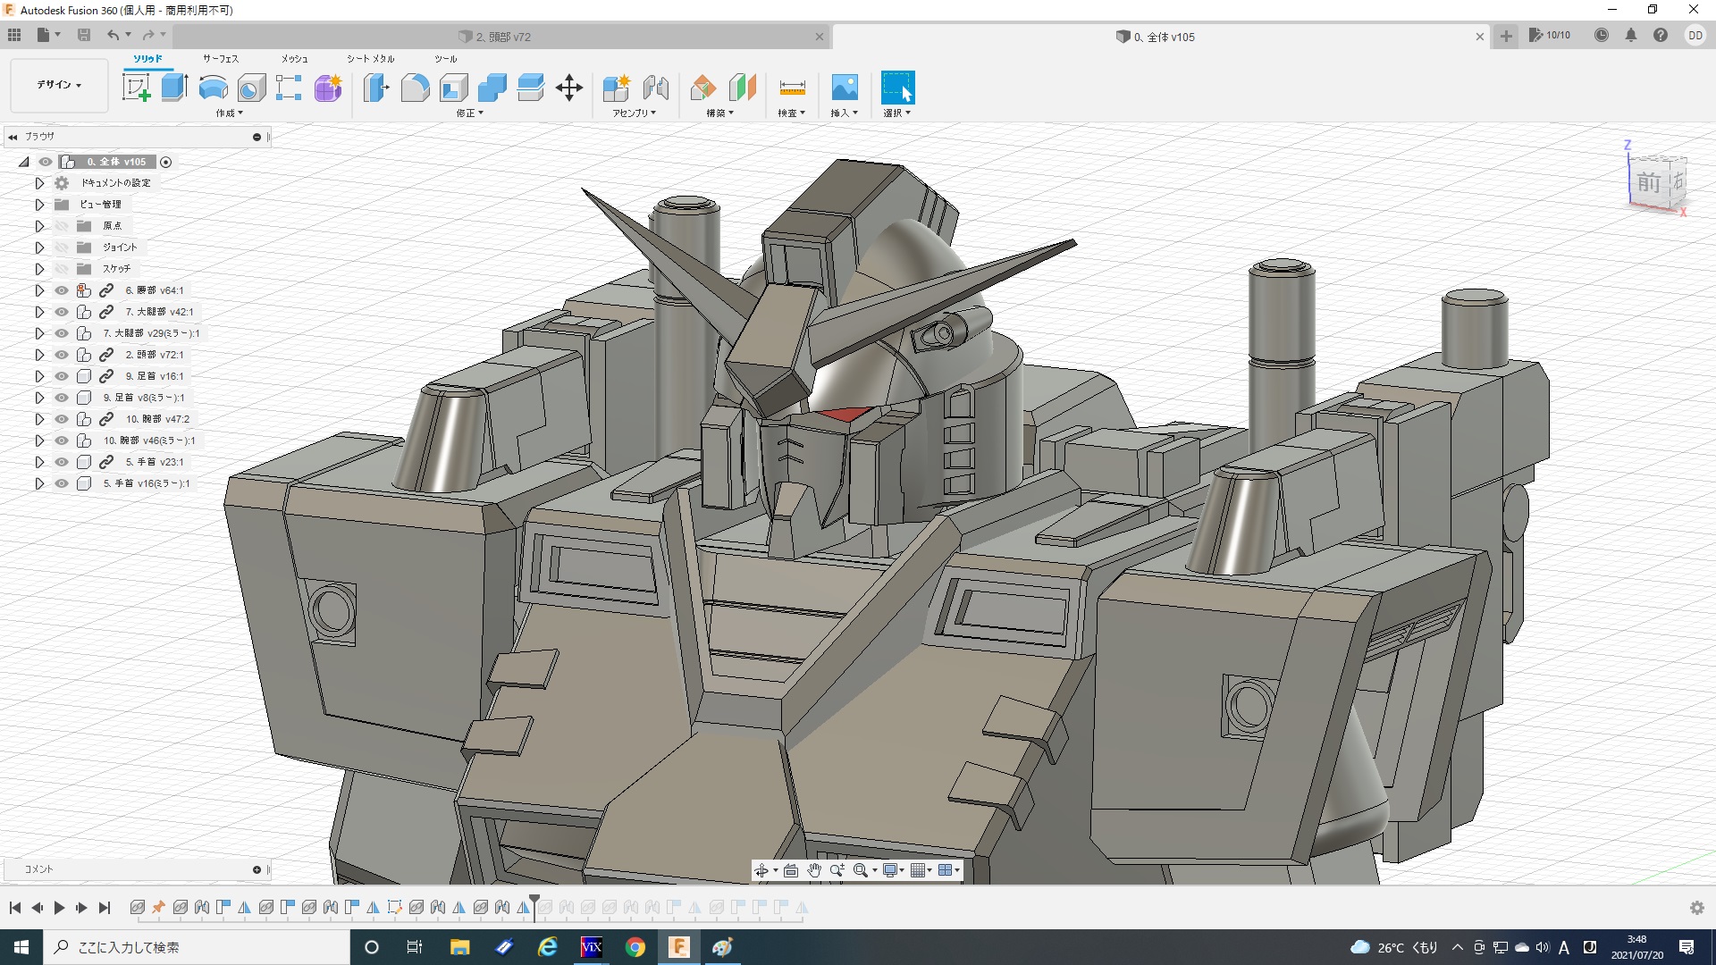Hide the 6. 腰部 v64:1 component
Viewport: 1716px width, 965px height.
(62, 290)
